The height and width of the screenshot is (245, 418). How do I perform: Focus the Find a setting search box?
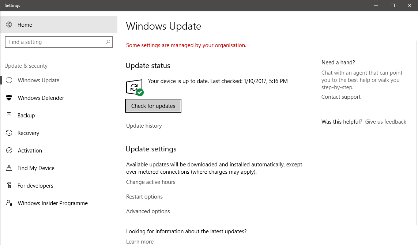pyautogui.click(x=59, y=42)
